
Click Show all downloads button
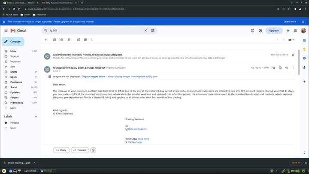click(296, 163)
